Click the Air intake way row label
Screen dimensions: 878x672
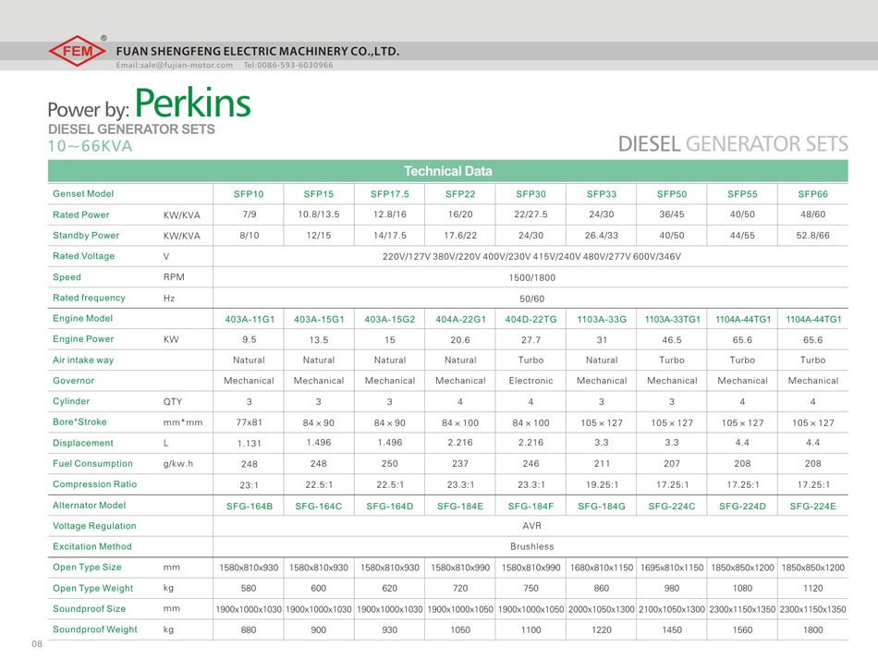pos(83,360)
